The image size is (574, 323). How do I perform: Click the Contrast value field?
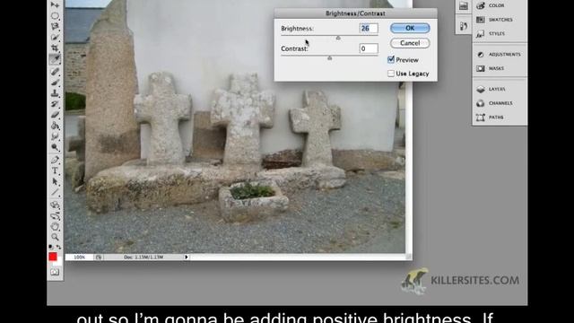coord(369,48)
